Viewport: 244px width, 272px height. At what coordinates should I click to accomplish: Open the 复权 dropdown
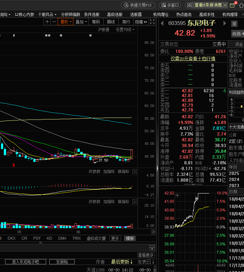pos(66,22)
